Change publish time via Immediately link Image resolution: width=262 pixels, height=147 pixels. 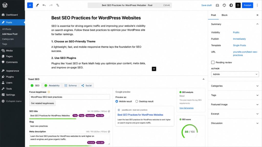(x=239, y=39)
